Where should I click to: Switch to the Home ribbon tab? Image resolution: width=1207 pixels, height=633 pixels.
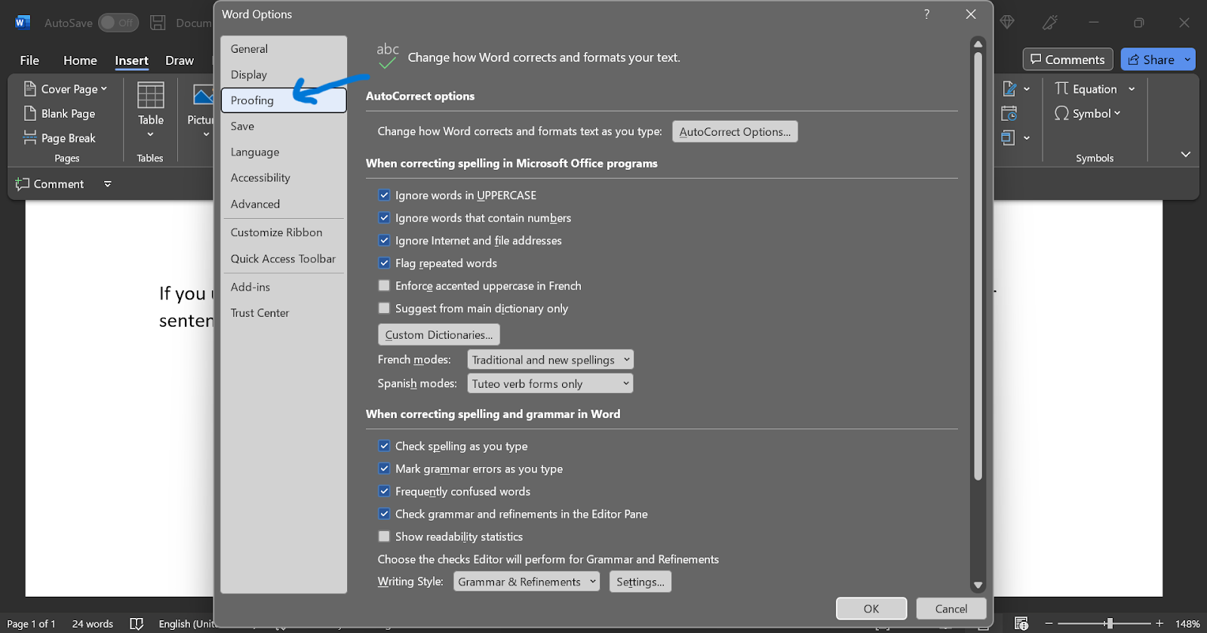coord(80,60)
